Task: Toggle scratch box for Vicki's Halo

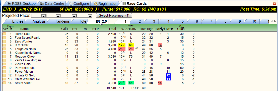Action: [4, 64]
